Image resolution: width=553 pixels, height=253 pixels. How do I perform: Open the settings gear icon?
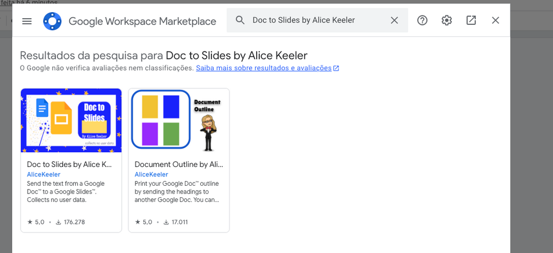[447, 20]
